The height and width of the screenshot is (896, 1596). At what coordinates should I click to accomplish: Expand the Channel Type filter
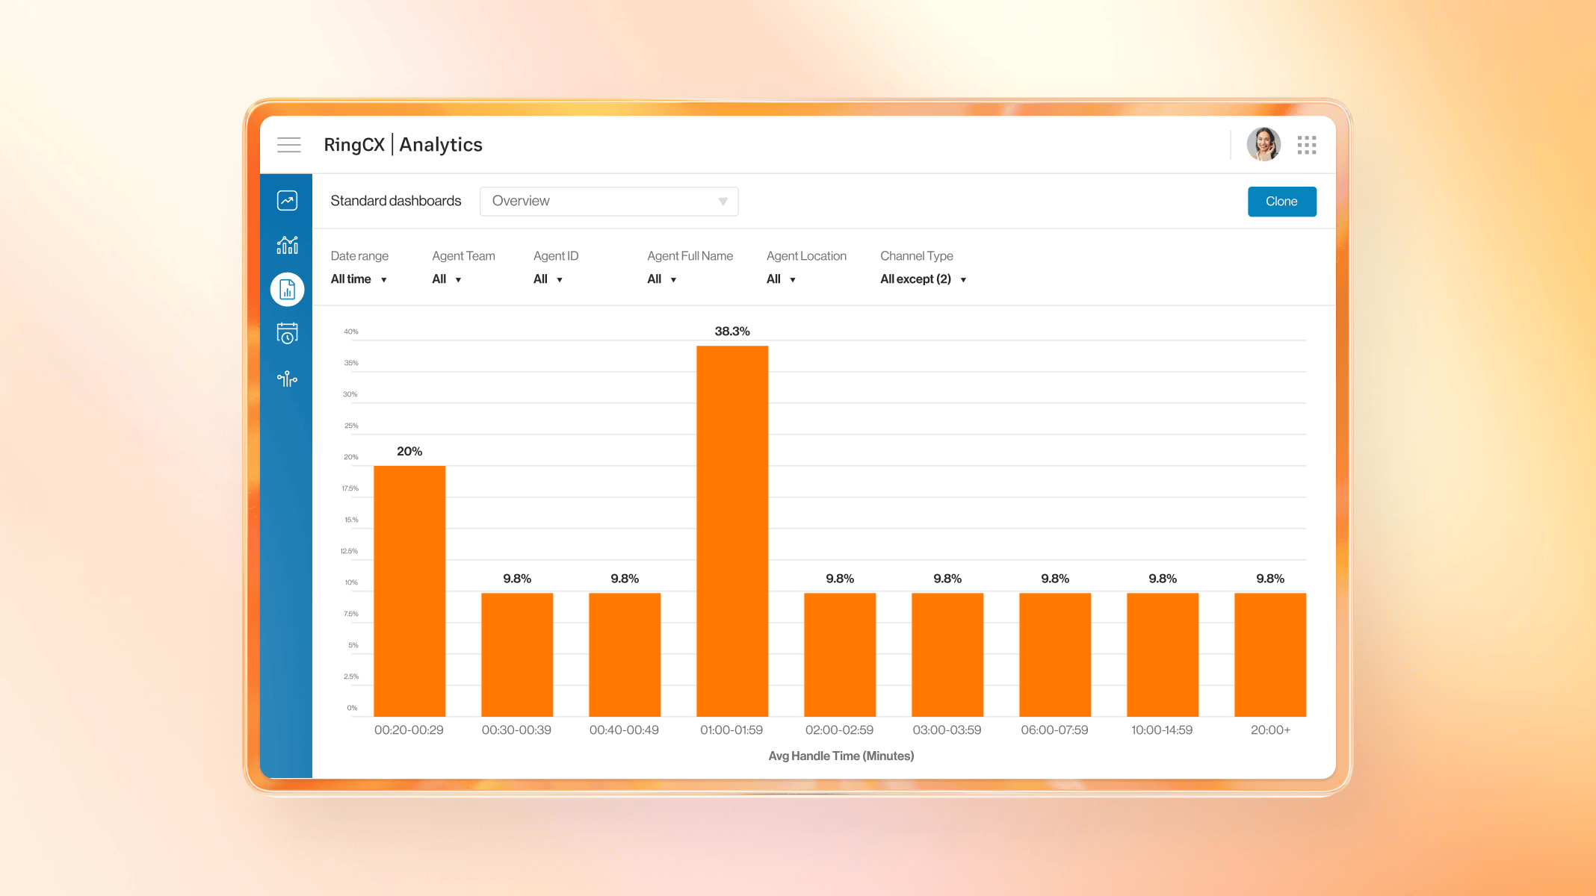pos(923,279)
